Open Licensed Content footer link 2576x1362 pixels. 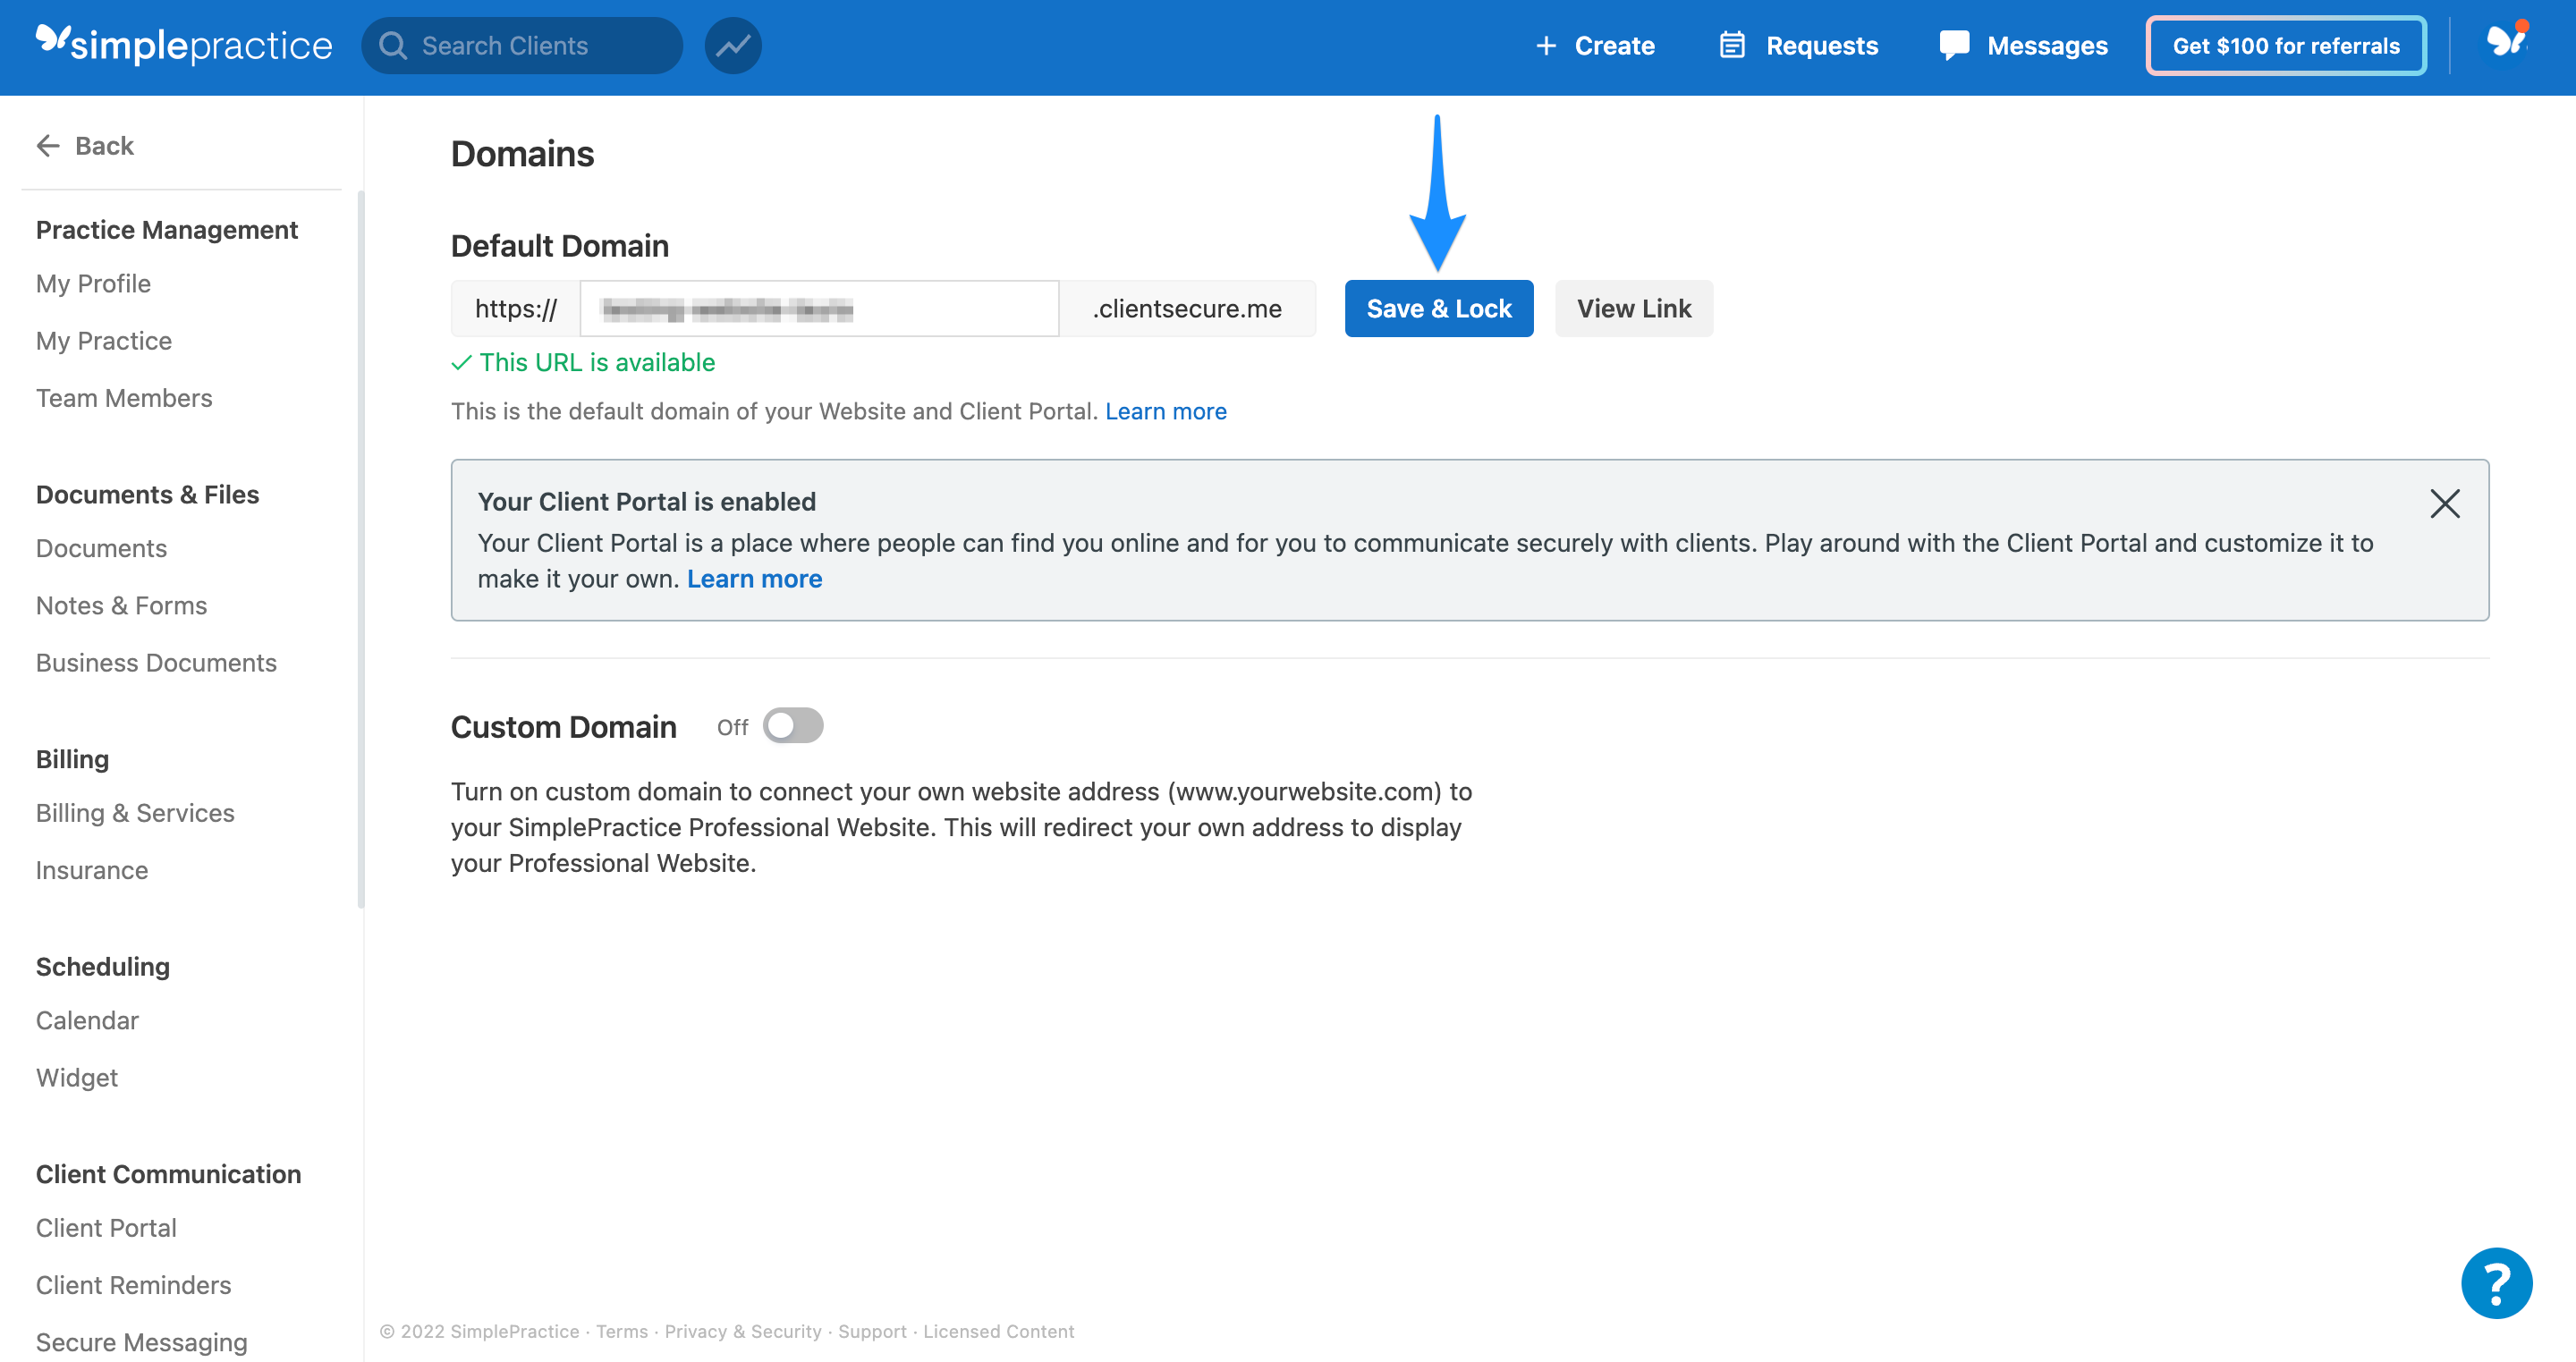coord(998,1331)
